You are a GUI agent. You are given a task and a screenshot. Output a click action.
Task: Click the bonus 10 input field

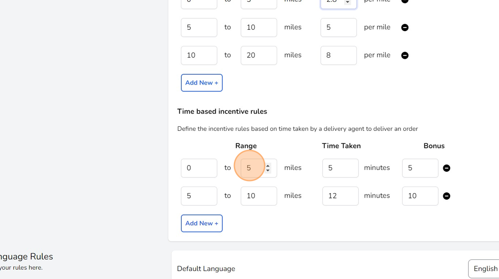(x=420, y=196)
